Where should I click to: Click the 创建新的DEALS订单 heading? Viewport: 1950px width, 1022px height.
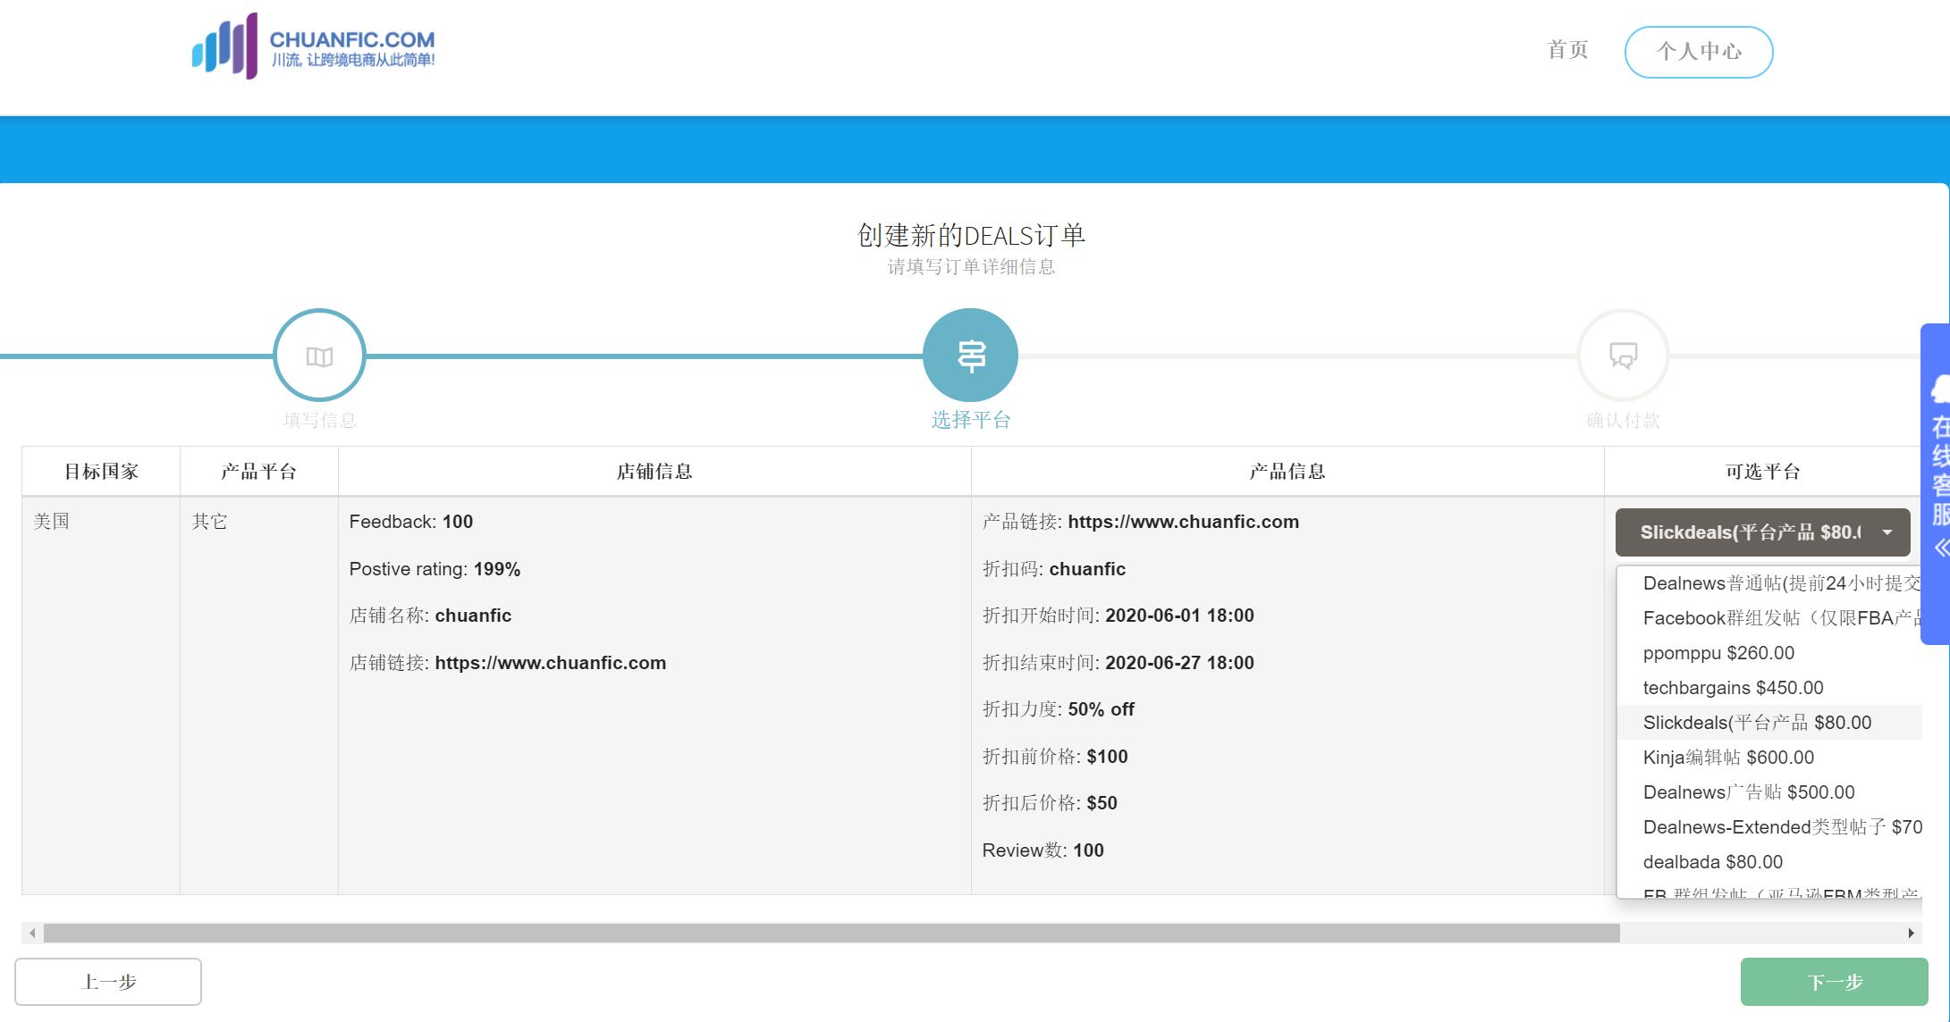[971, 235]
